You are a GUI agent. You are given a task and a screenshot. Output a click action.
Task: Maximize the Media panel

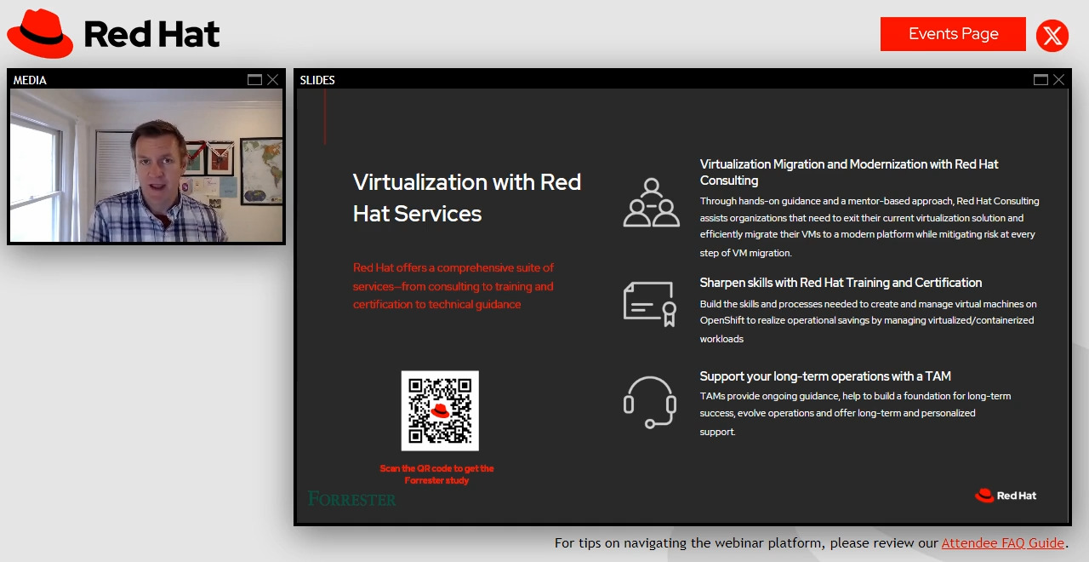click(254, 80)
